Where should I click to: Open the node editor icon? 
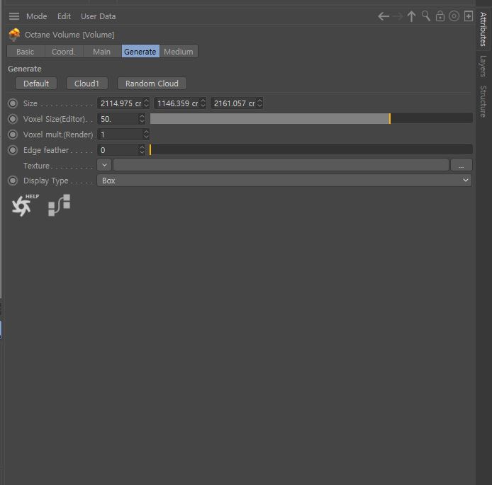[60, 205]
